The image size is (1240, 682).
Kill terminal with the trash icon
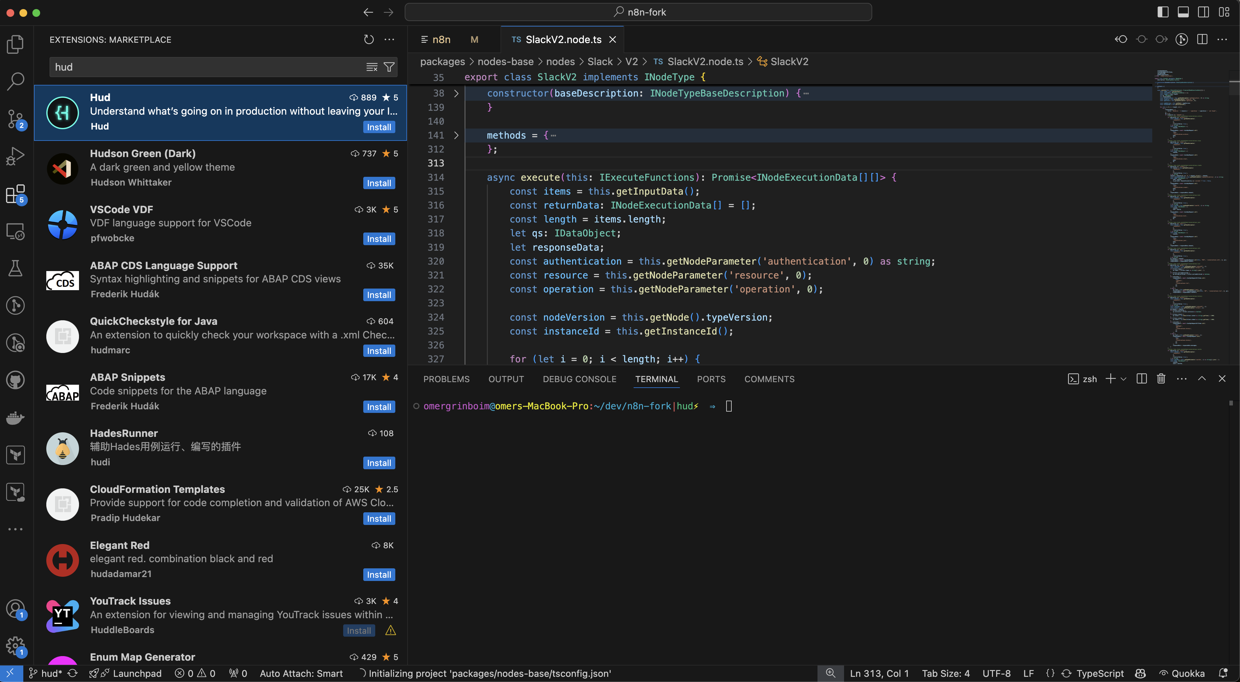1161,379
